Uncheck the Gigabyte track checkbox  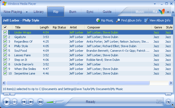[5, 37]
